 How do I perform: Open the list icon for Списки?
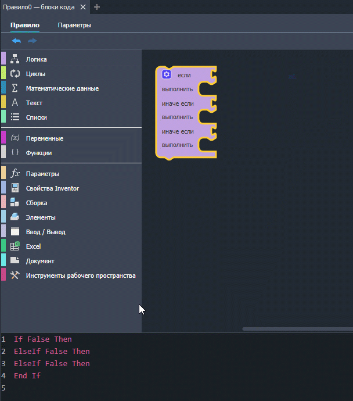(x=15, y=117)
